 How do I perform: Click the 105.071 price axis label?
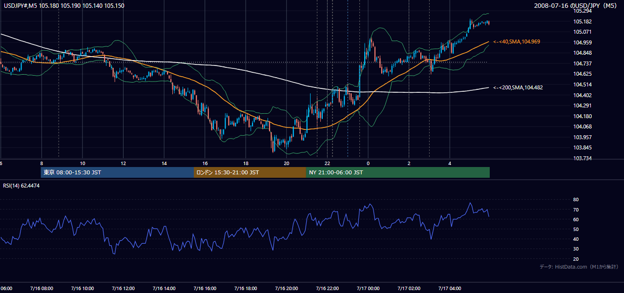(x=582, y=32)
